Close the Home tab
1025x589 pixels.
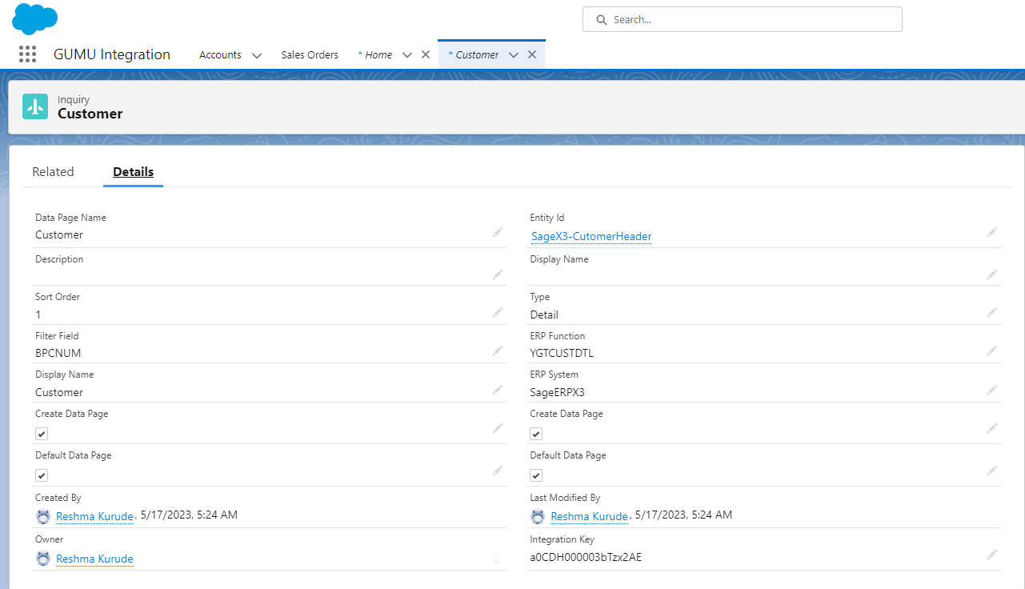pos(426,54)
